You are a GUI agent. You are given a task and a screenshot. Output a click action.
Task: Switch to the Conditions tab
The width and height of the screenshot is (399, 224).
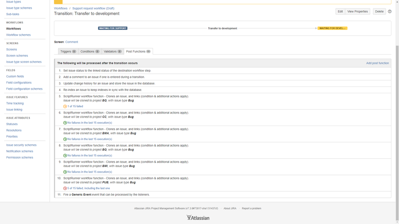90,51
